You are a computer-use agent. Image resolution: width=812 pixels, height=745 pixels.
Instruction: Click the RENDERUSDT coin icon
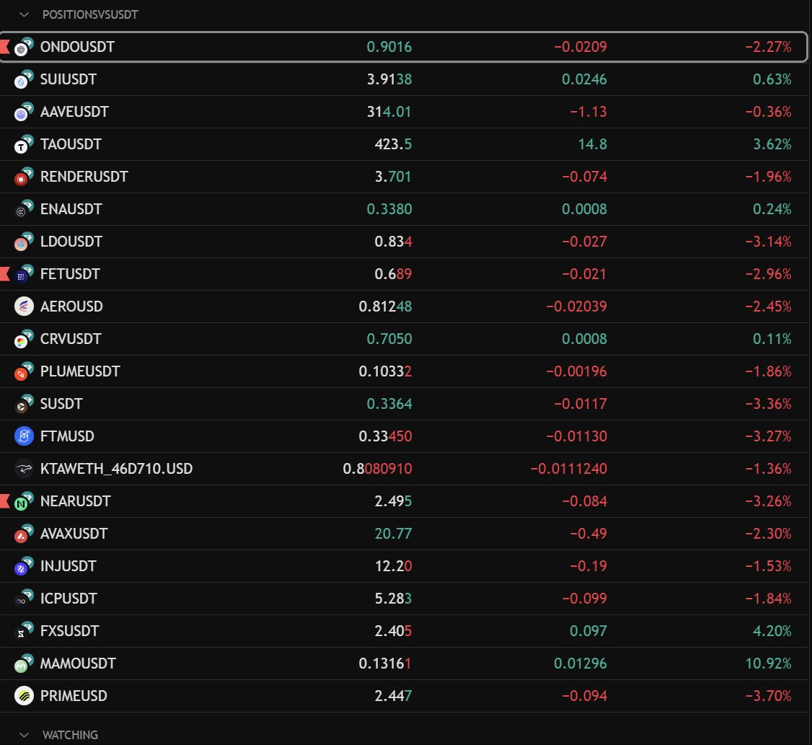(x=24, y=177)
